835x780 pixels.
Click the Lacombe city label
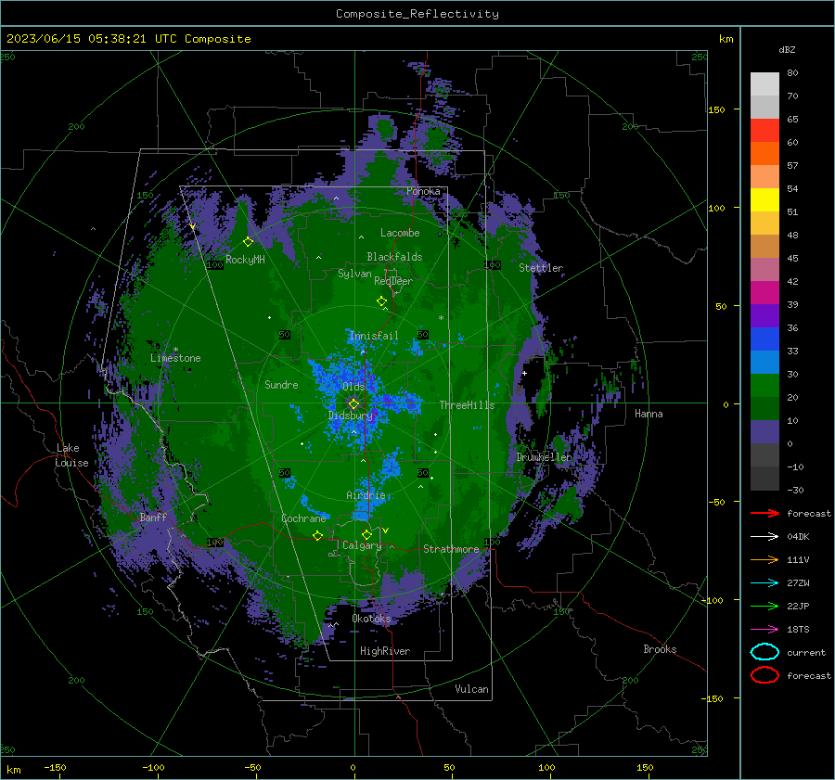[x=400, y=233]
